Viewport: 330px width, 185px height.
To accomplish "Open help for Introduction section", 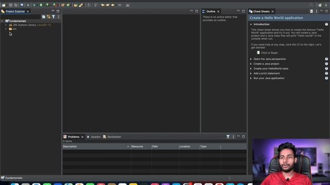I will click(326, 24).
